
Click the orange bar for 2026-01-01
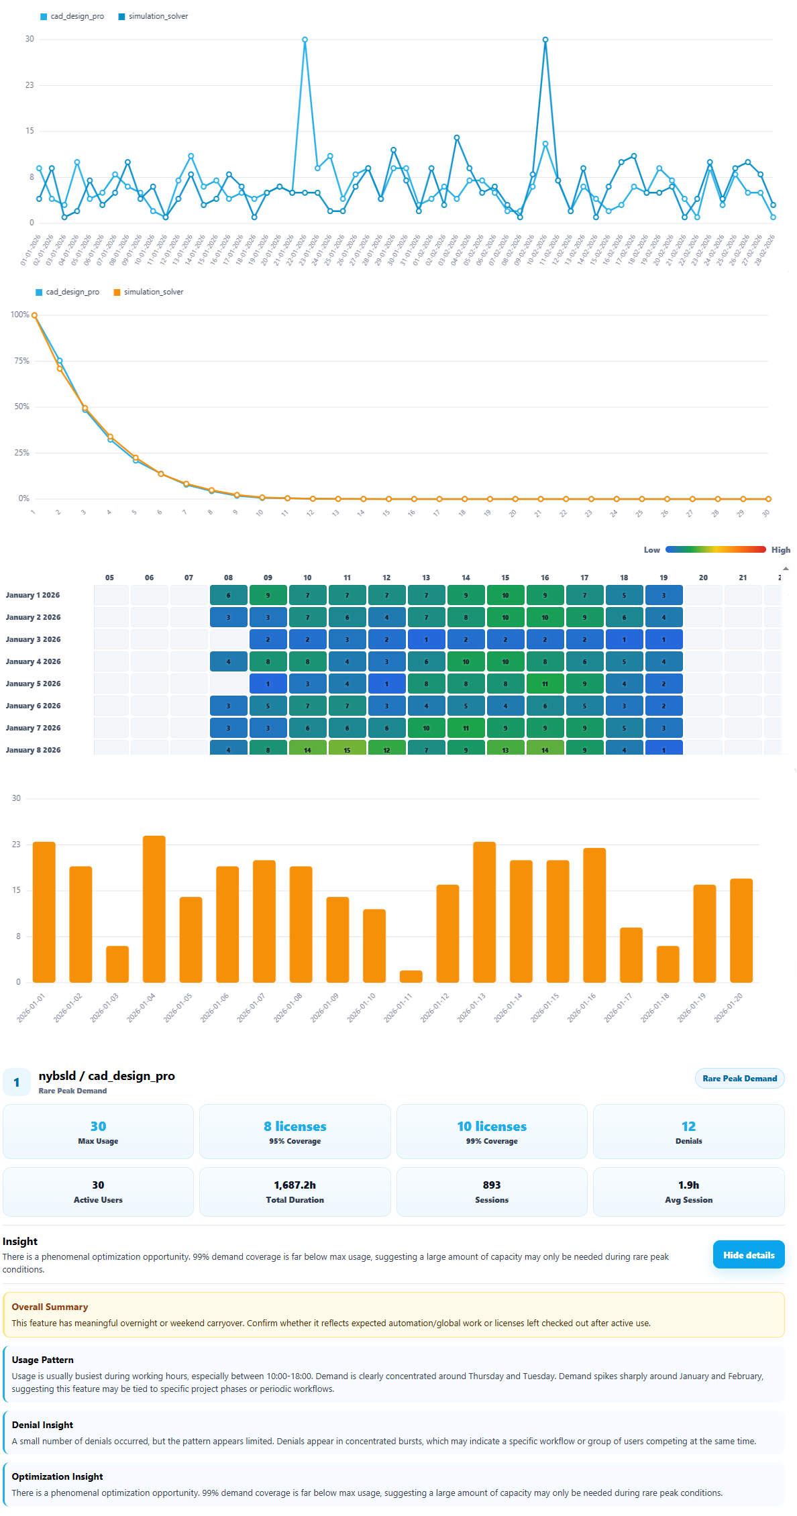[x=44, y=912]
